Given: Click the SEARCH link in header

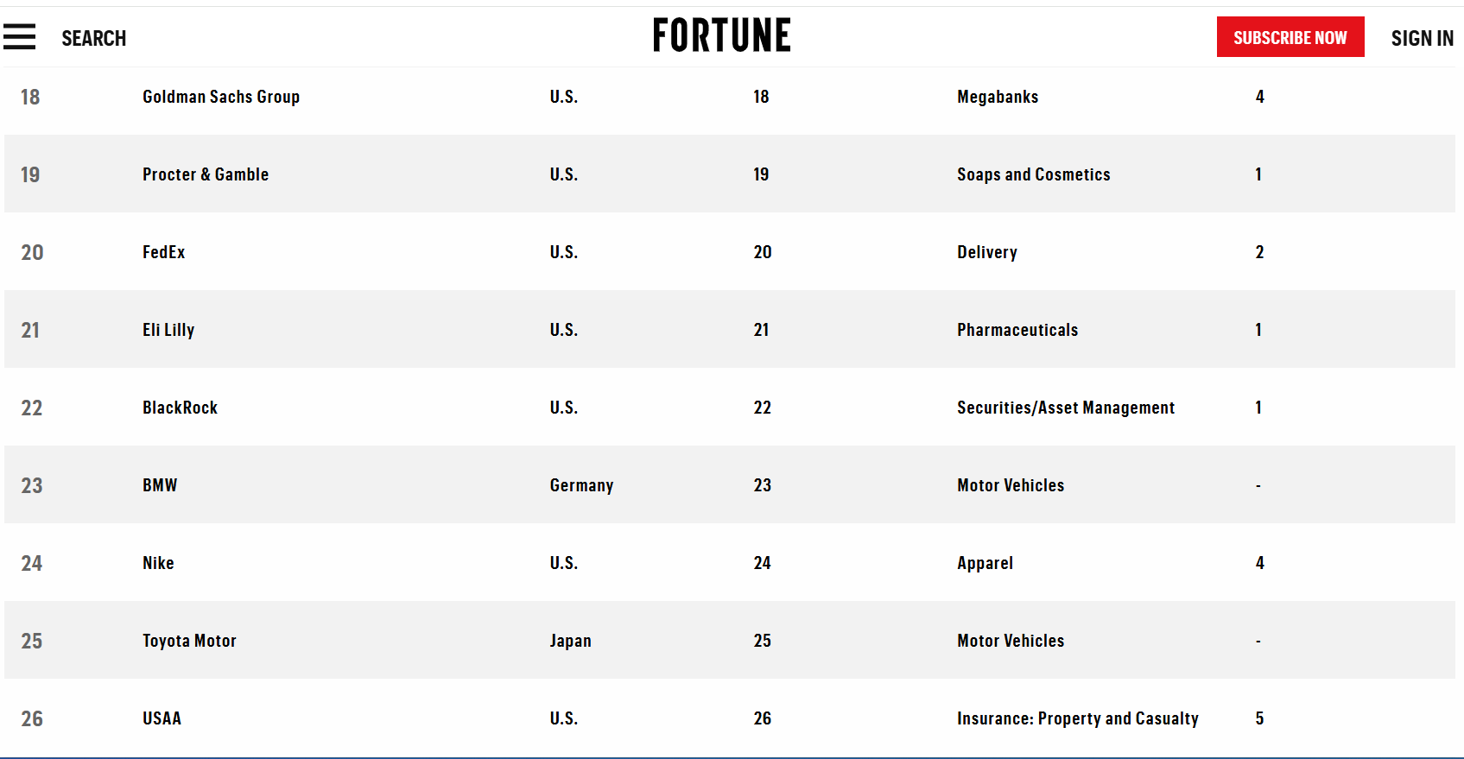Looking at the screenshot, I should click(94, 38).
